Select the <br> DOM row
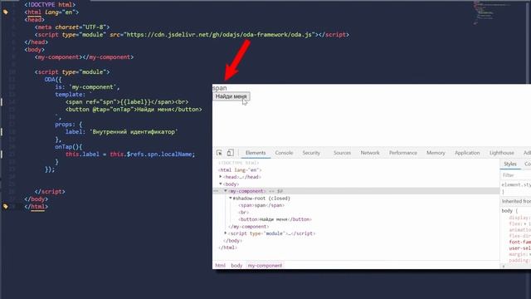The height and width of the screenshot is (299, 531). (244, 213)
